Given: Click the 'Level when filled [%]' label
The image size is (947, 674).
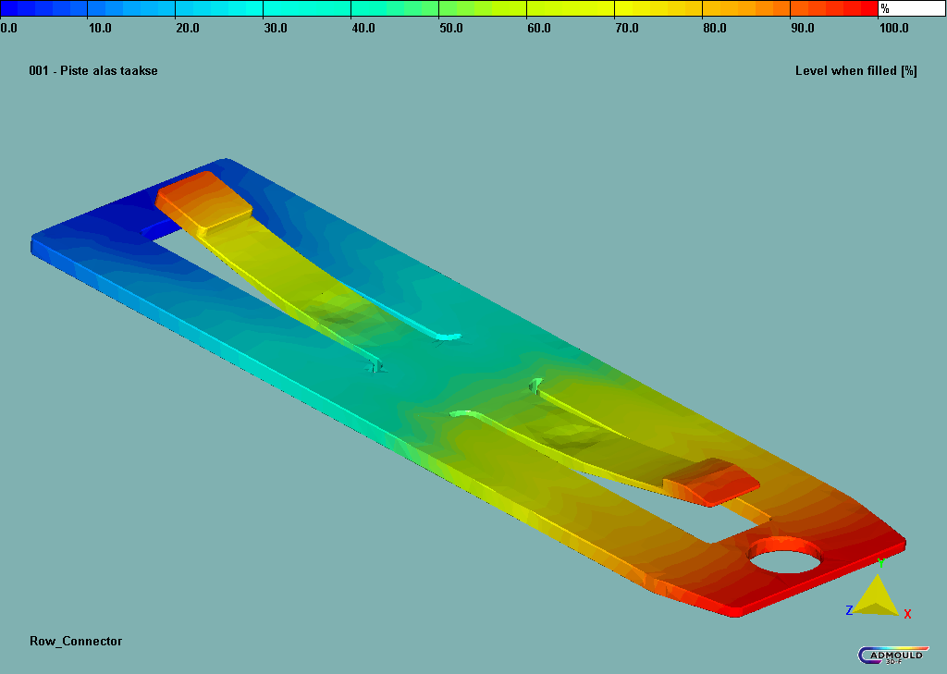Looking at the screenshot, I should click(855, 71).
